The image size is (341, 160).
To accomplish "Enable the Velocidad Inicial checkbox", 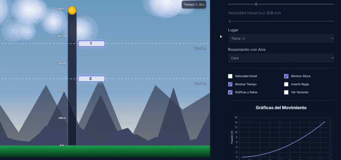I will [230, 76].
